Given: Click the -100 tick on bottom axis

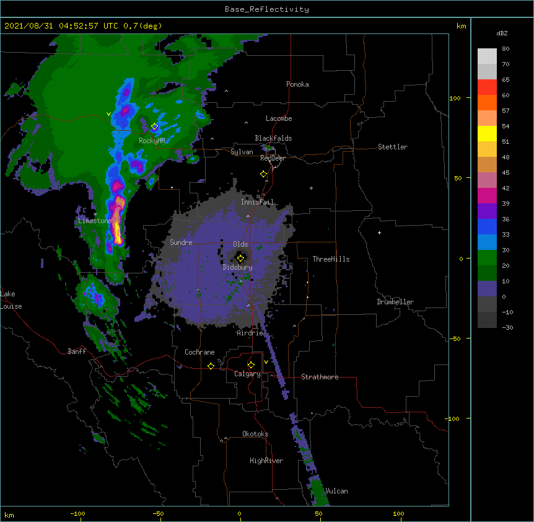Looking at the screenshot, I should tap(77, 513).
